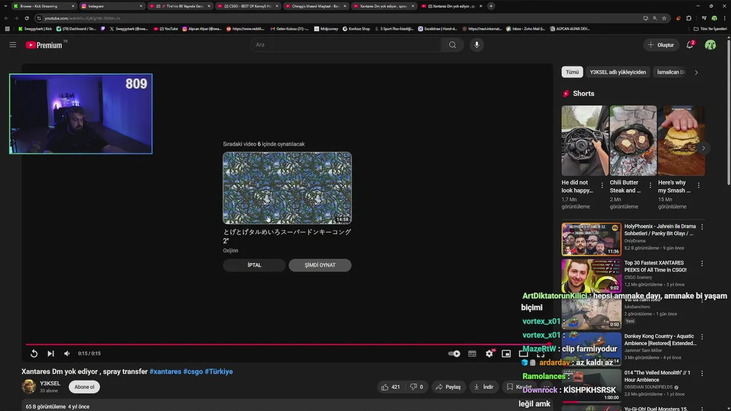Toggle the autoplay switch in player
Viewport: 731px width, 411px height.
point(454,353)
